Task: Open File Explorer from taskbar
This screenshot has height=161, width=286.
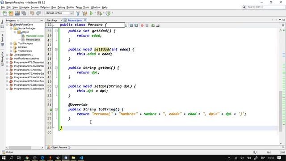Action: click(73, 158)
